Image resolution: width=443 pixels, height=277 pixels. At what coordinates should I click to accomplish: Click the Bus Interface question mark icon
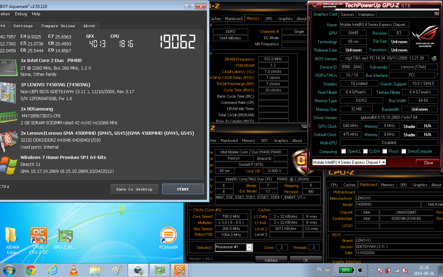(x=437, y=75)
